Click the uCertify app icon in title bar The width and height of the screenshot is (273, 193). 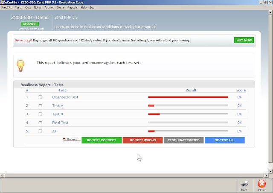pos(2,2)
